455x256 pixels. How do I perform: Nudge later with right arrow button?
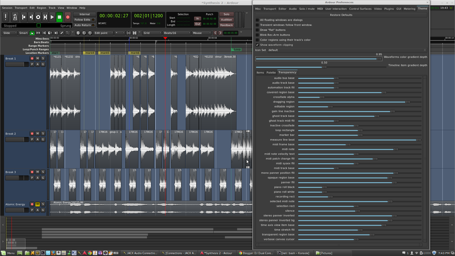point(220,33)
